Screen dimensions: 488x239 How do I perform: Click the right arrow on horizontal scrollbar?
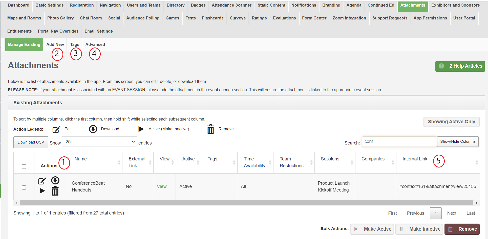point(476,203)
